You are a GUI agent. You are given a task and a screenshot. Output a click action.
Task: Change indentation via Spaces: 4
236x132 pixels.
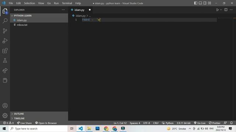coord(135,123)
